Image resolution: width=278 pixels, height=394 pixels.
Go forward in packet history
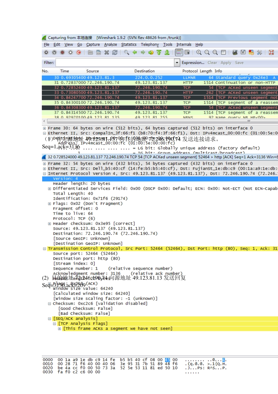143,52
